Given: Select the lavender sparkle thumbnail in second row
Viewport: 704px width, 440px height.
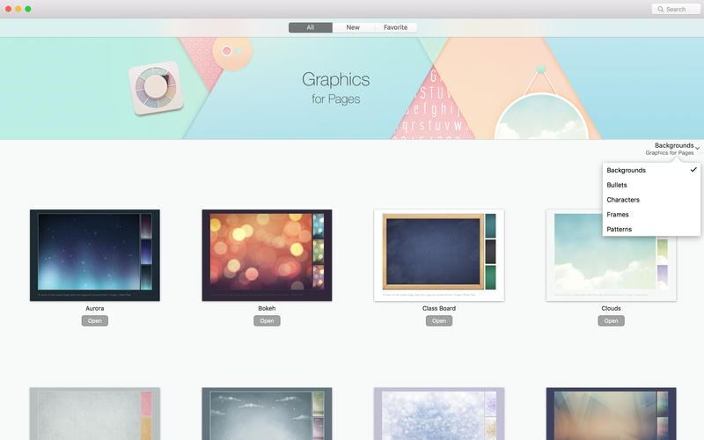Looking at the screenshot, I should click(439, 414).
